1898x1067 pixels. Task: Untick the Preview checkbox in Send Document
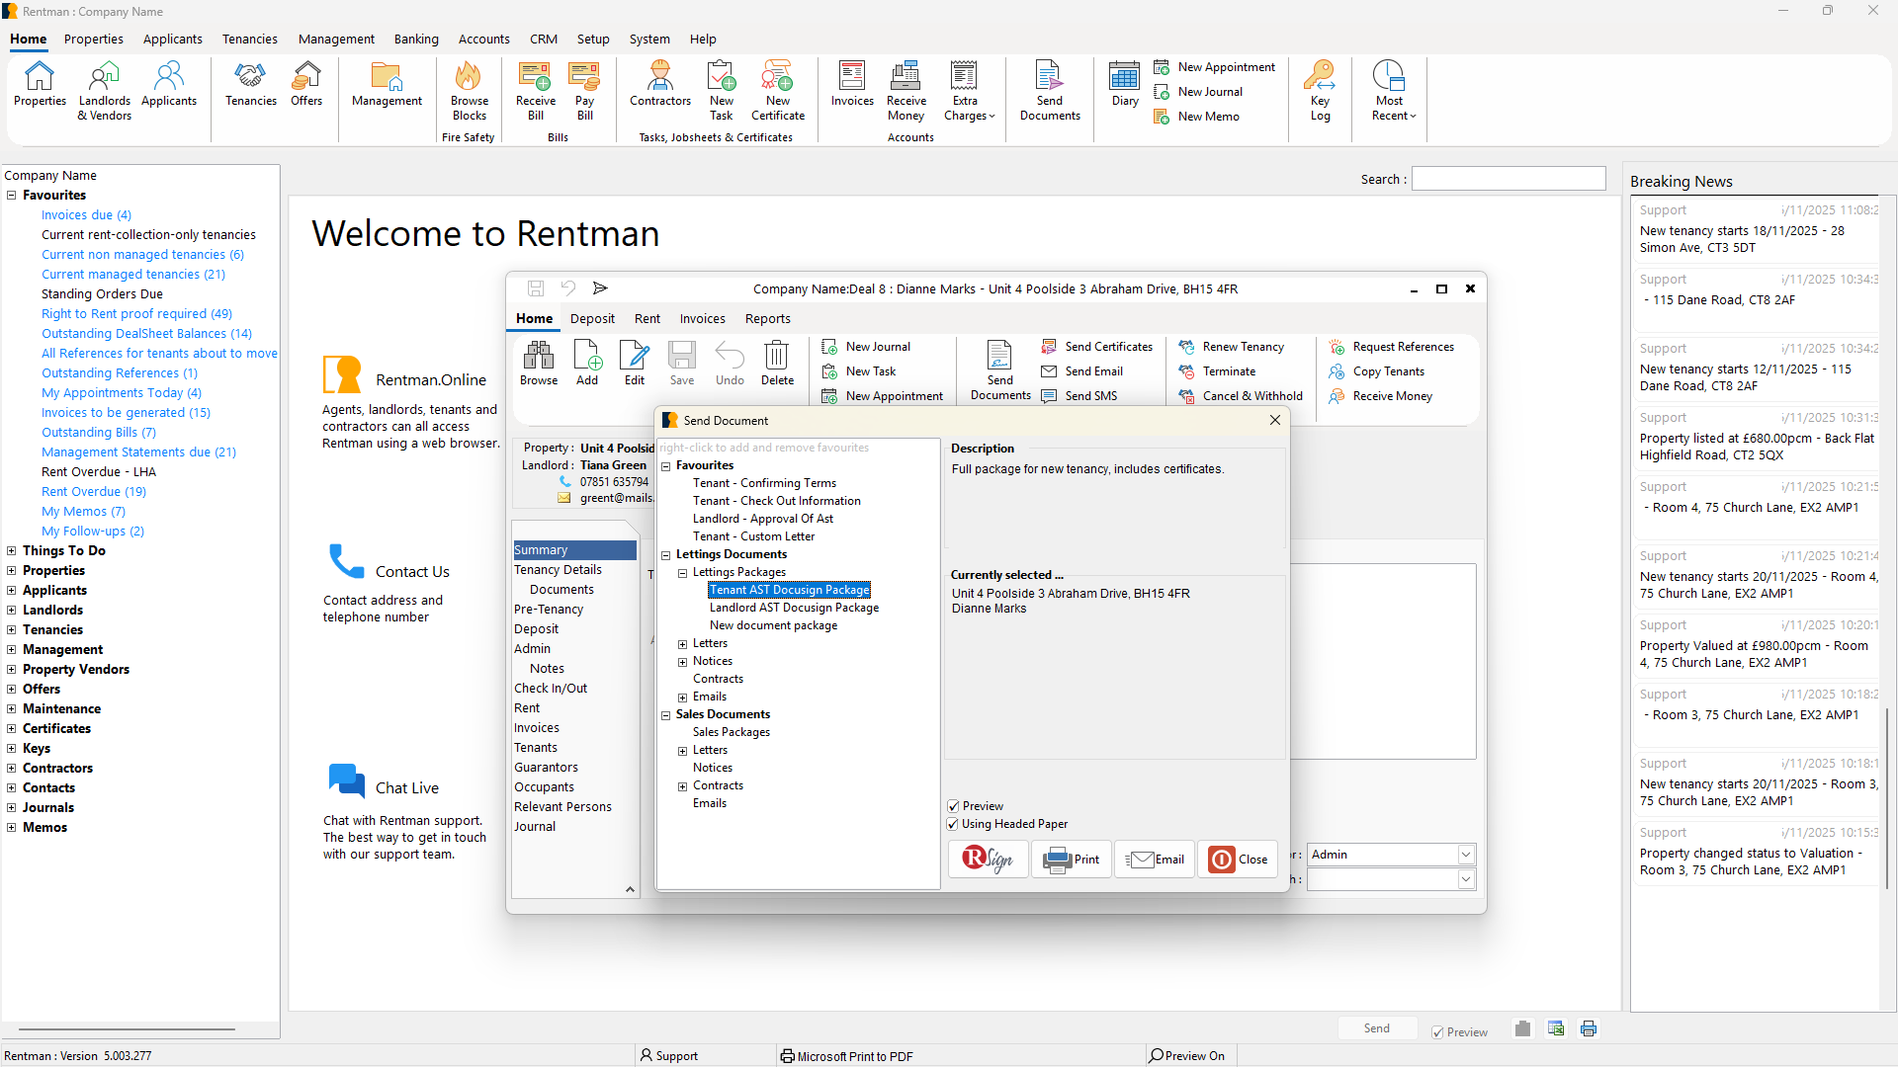click(x=953, y=806)
